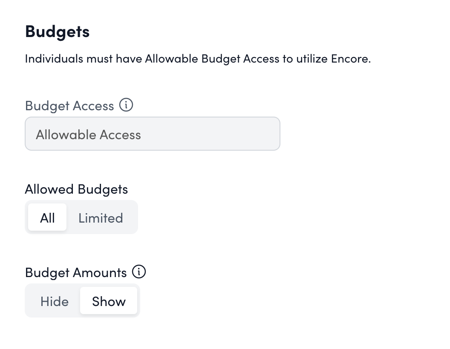
Task: Click the circled info icon beside Budget Amounts
Action: 139,272
